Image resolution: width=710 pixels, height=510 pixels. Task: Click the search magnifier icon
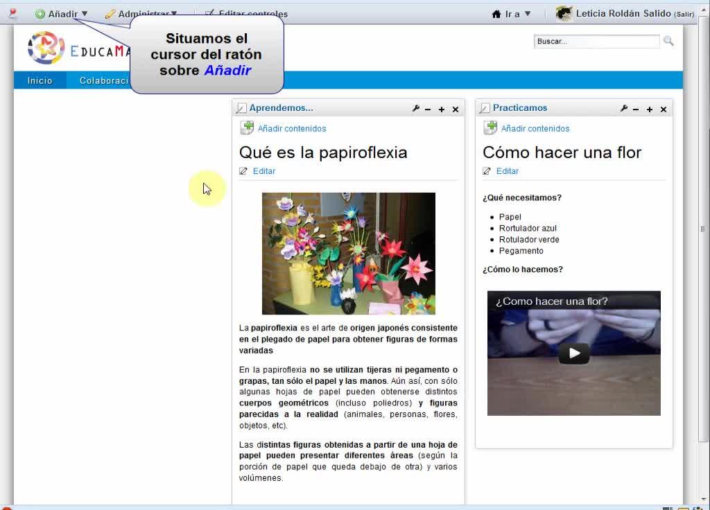[668, 42]
